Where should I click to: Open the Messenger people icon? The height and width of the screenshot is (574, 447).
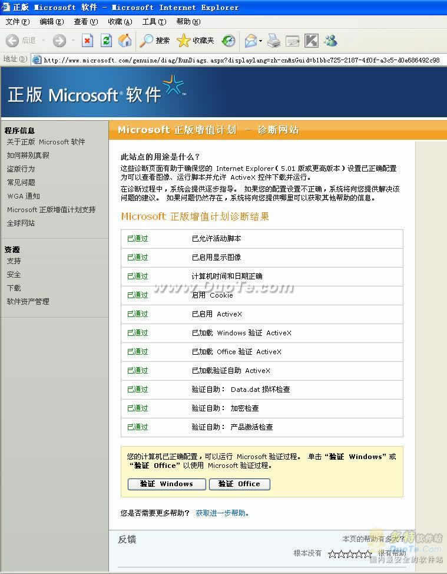pyautogui.click(x=330, y=40)
